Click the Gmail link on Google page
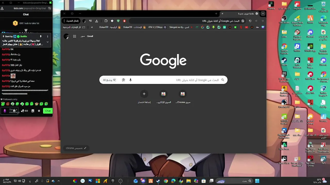 (x=90, y=36)
